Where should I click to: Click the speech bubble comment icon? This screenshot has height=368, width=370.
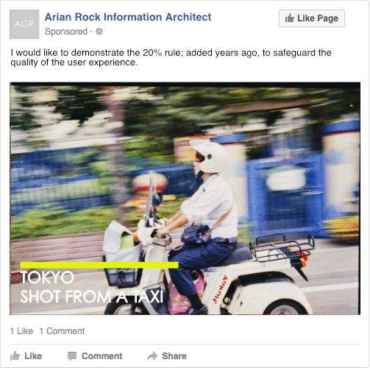click(x=72, y=356)
